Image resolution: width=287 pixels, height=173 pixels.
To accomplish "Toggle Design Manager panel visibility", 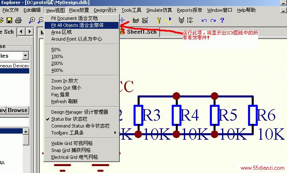I will tap(82, 112).
